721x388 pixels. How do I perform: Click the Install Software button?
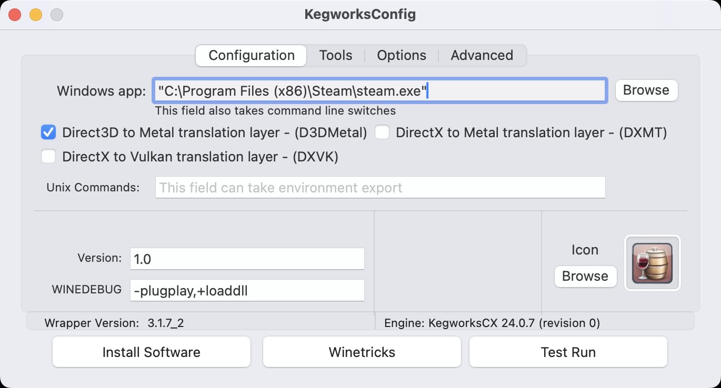click(151, 352)
